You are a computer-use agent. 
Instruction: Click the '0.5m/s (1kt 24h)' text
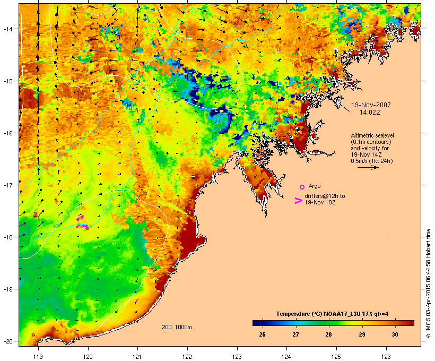[372, 161]
